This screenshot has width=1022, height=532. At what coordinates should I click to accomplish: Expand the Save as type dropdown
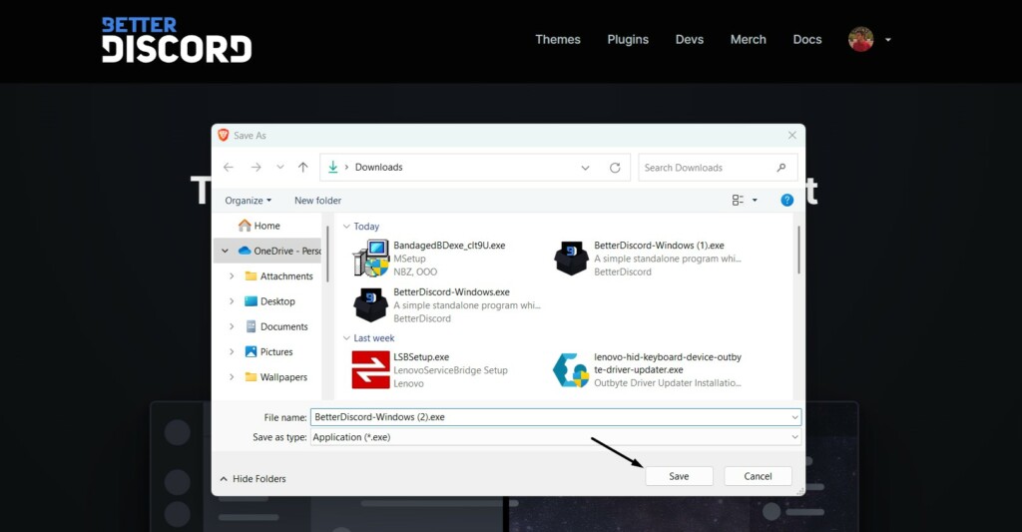pyautogui.click(x=794, y=437)
